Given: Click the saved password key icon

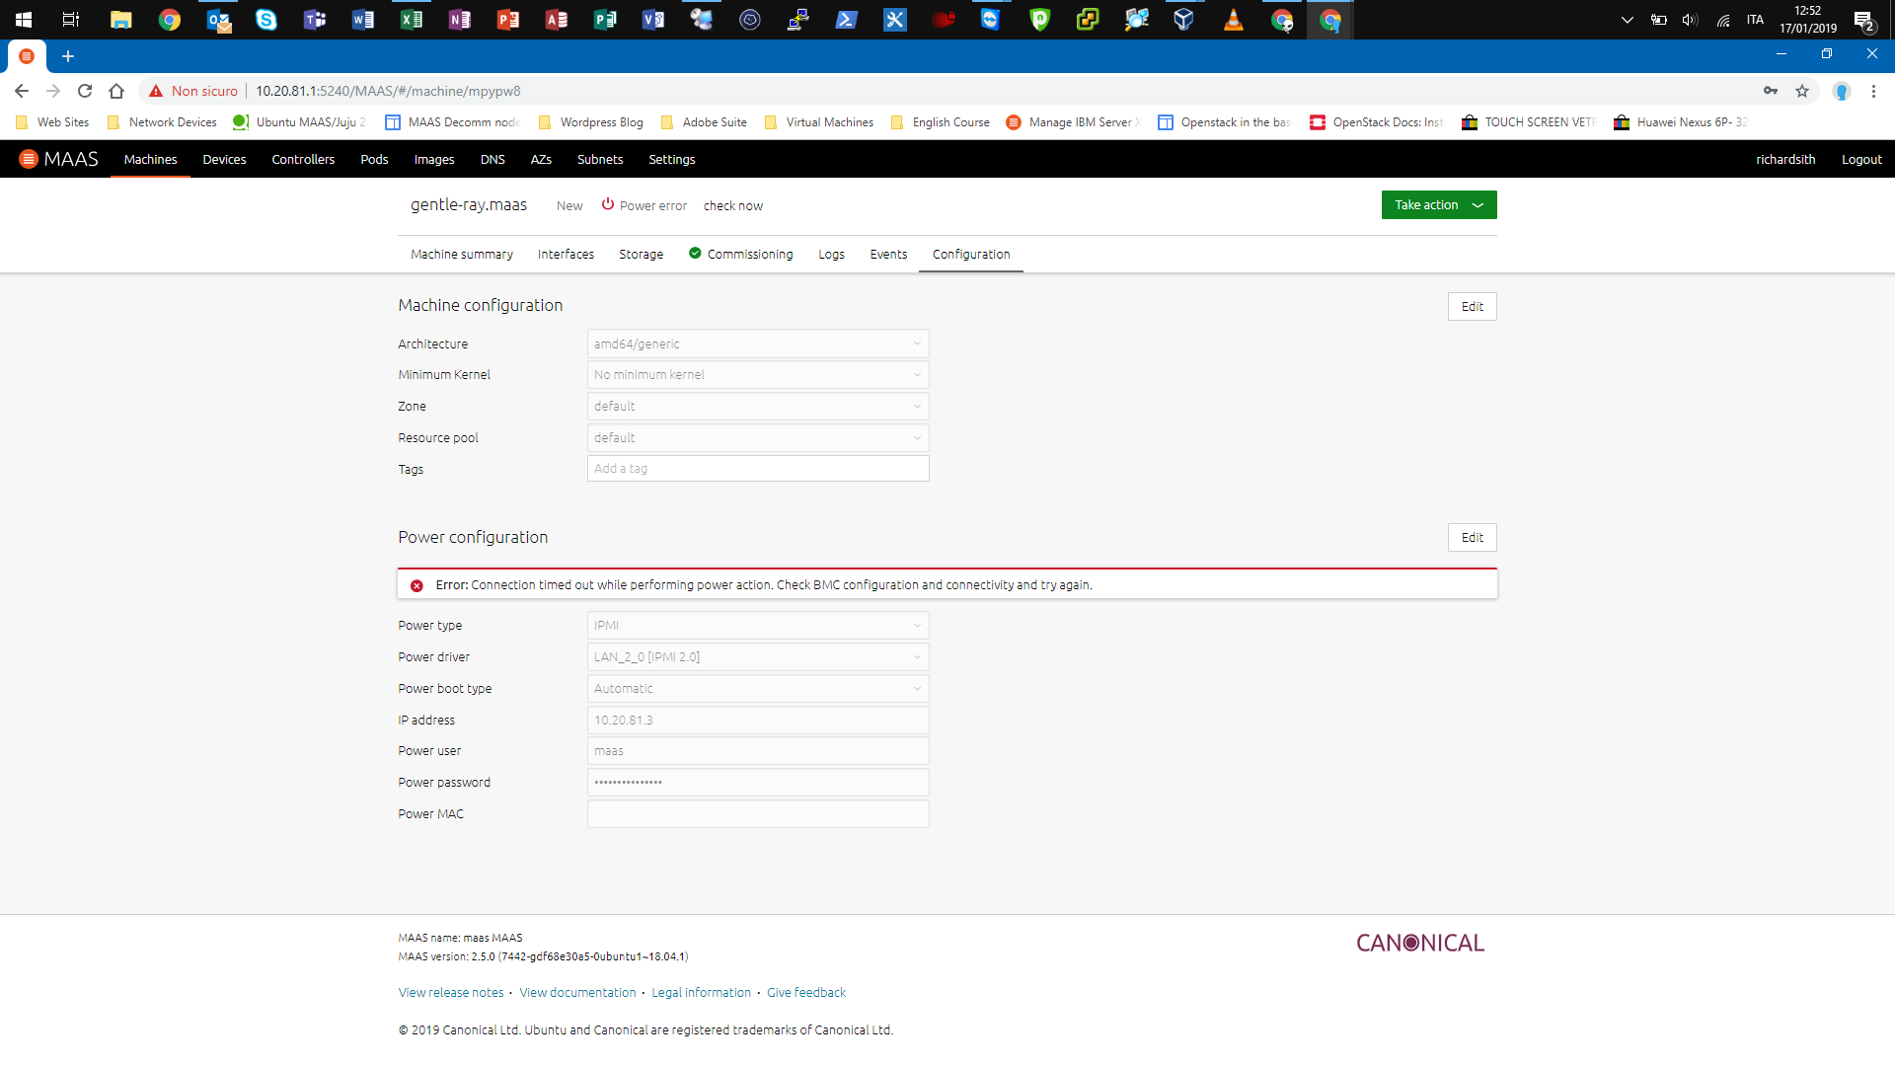Looking at the screenshot, I should [1771, 91].
